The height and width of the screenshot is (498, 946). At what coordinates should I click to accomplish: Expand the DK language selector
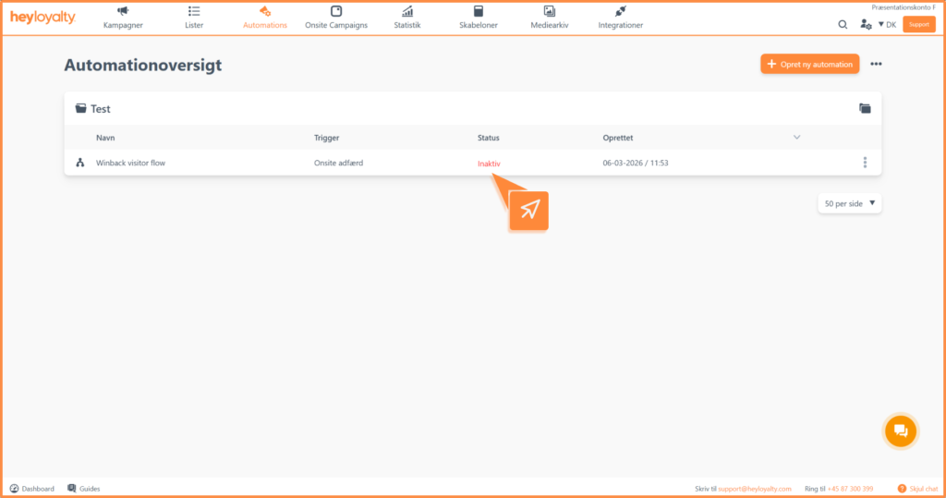point(887,25)
